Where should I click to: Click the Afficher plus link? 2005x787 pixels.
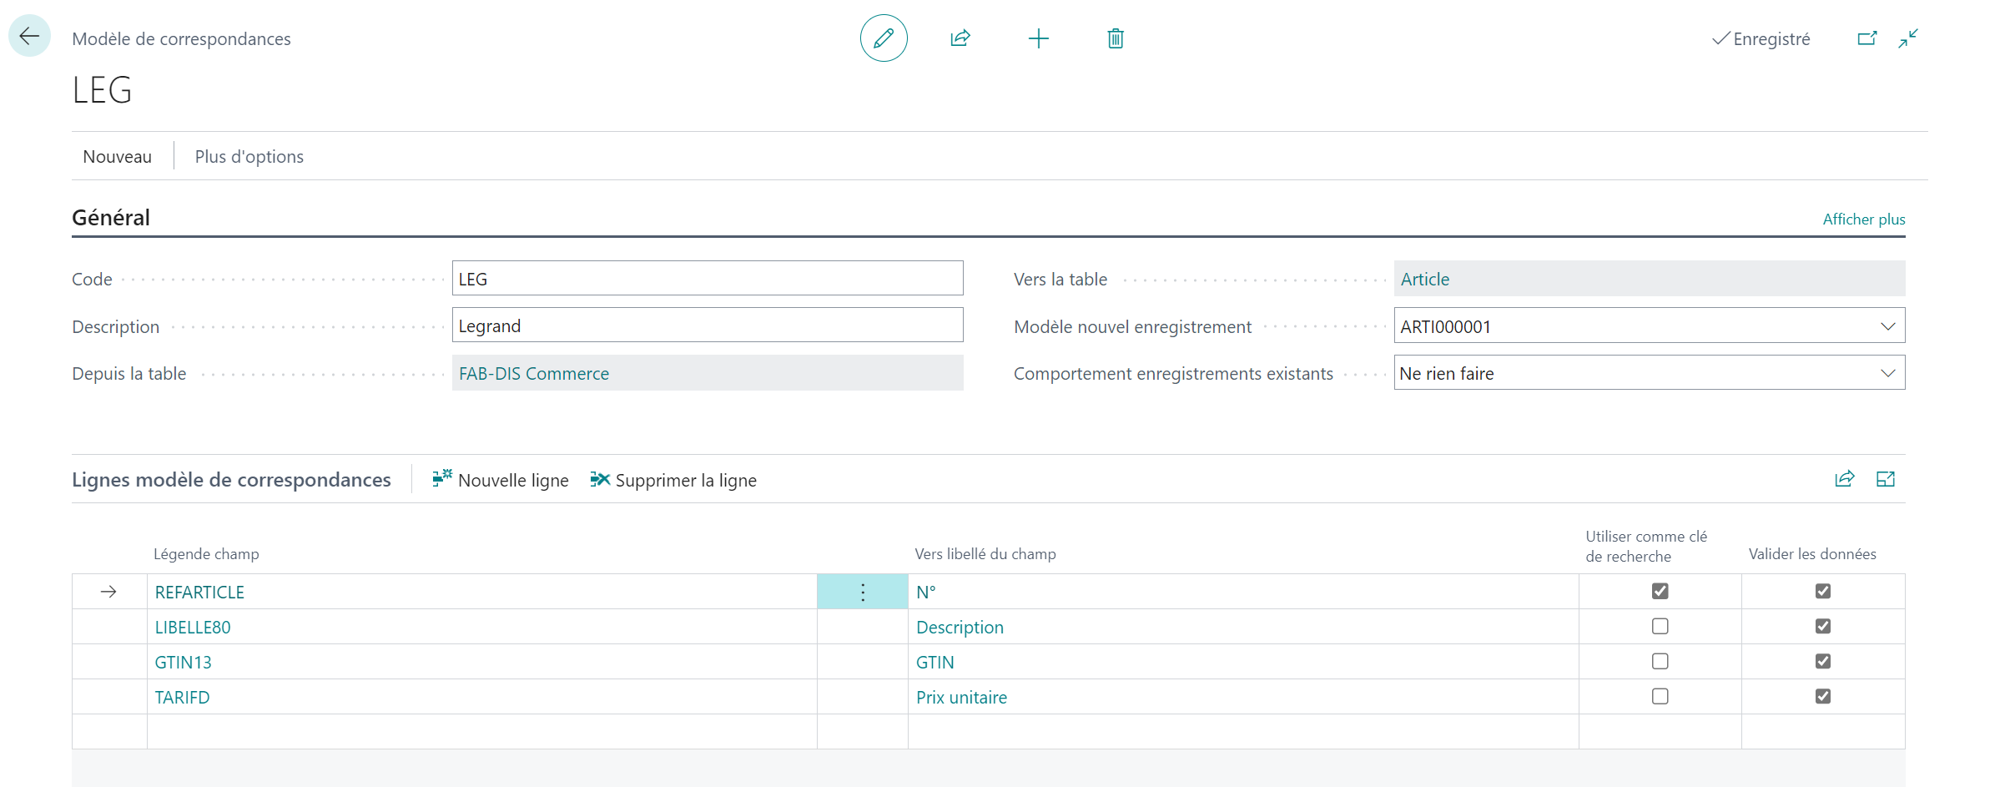pyautogui.click(x=1863, y=219)
